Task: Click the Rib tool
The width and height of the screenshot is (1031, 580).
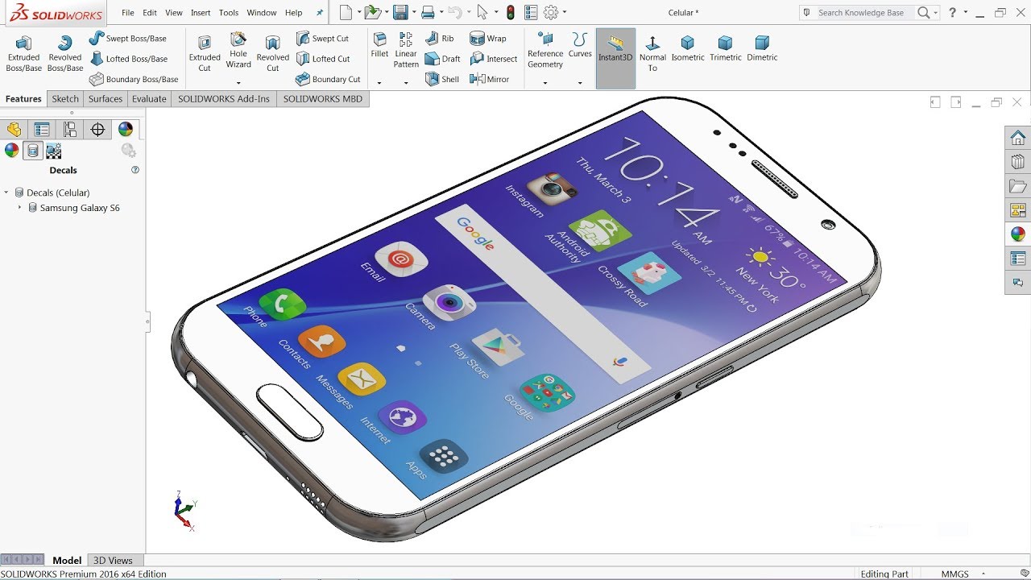Action: coord(439,38)
